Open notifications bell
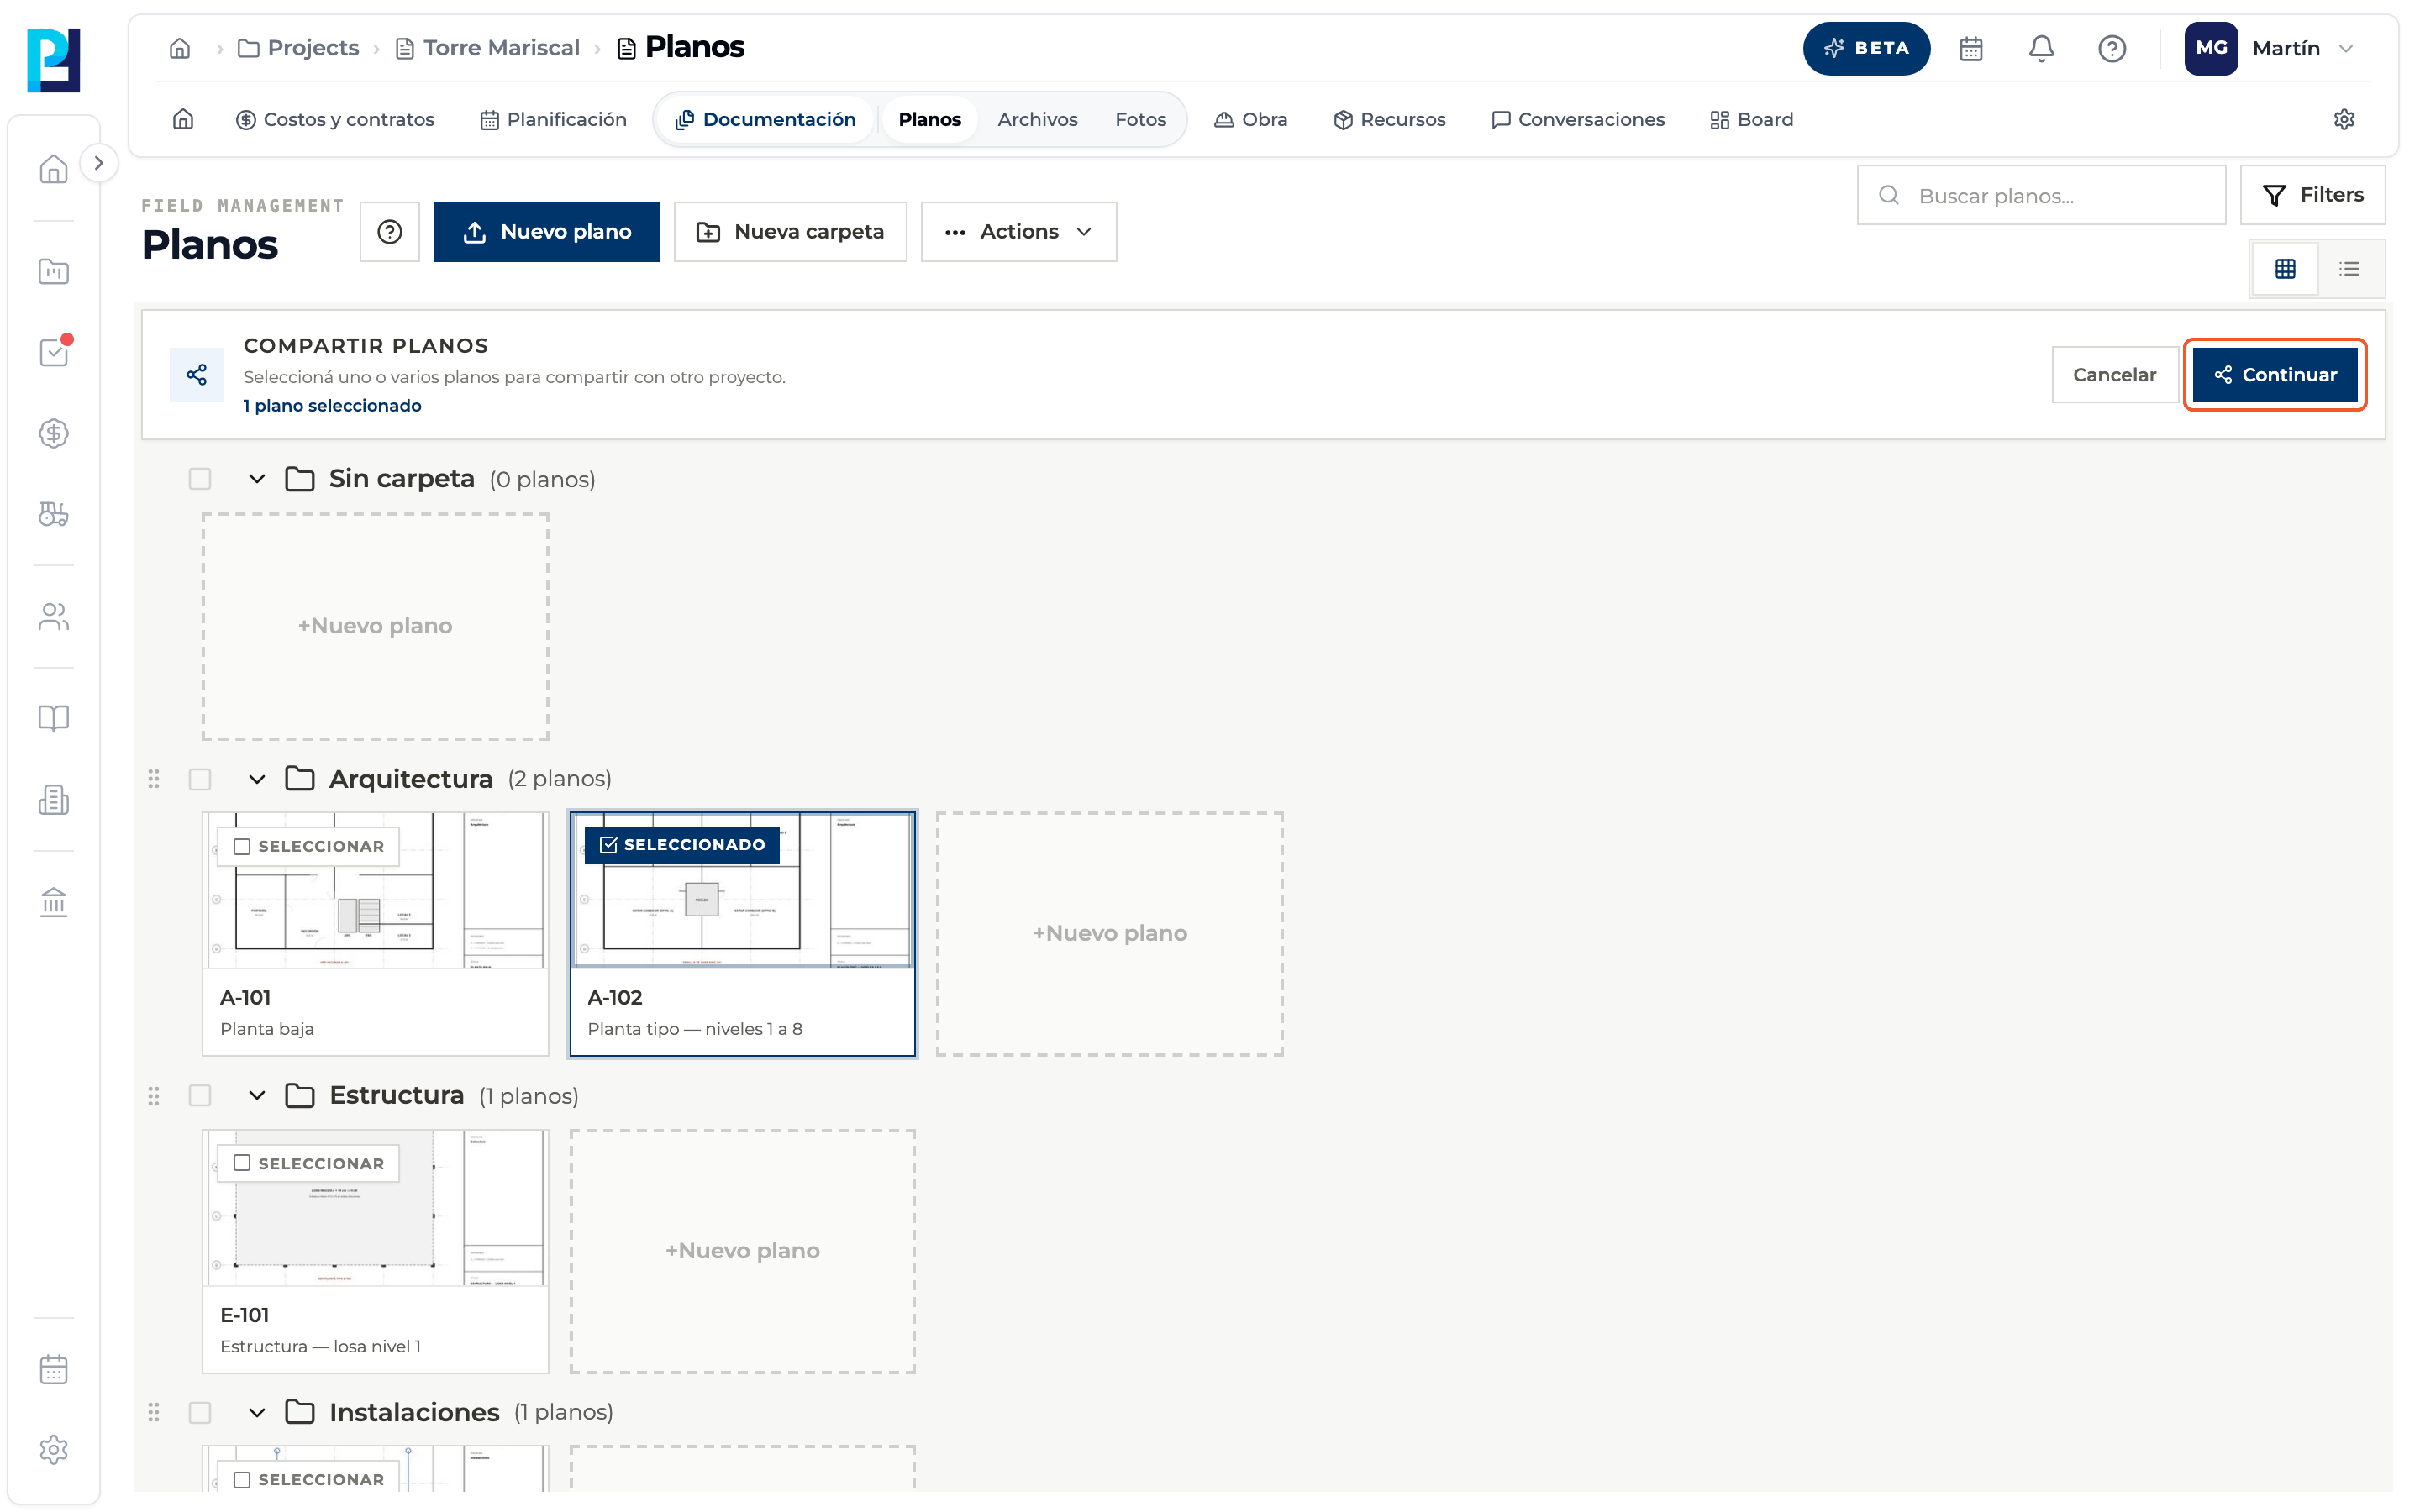 [2041, 48]
